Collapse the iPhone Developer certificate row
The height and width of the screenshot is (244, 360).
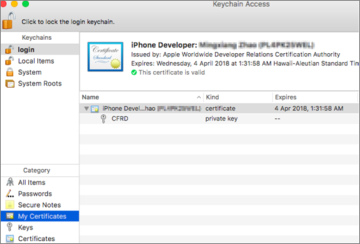86,108
